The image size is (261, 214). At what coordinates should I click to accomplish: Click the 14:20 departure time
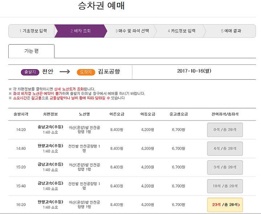pos(21,130)
